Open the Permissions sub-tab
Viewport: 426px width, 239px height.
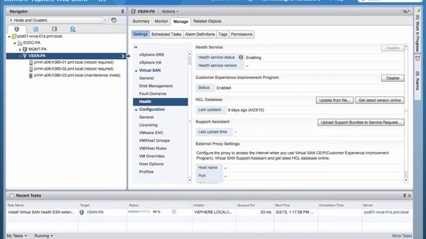(242, 34)
